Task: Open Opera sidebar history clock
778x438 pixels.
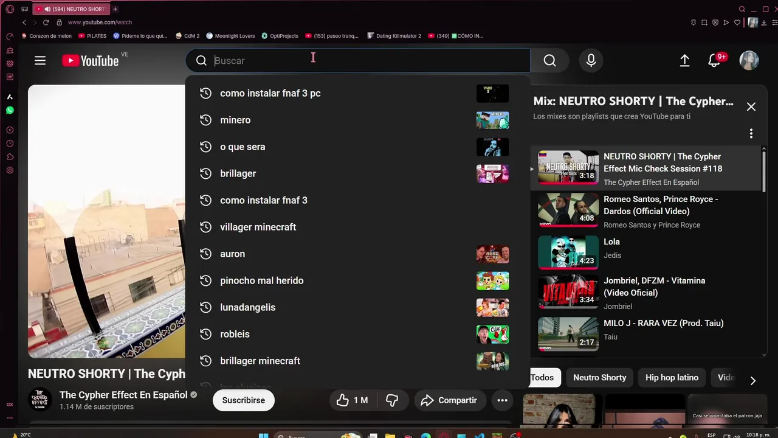Action: click(10, 144)
